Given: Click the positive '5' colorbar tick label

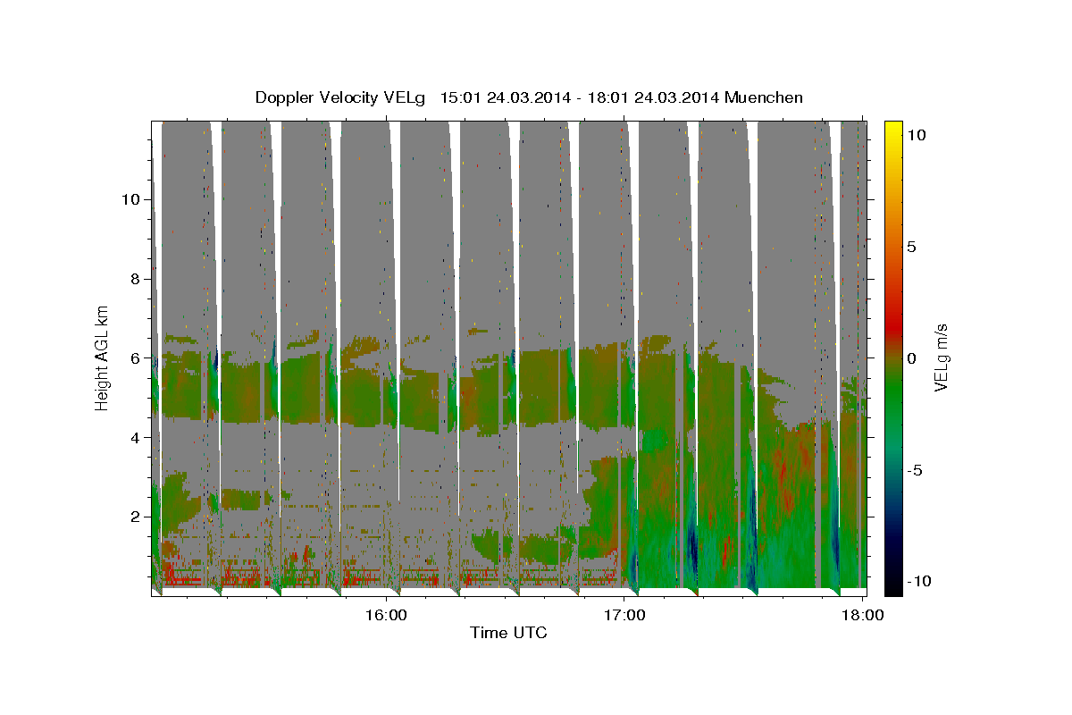Looking at the screenshot, I should [x=912, y=247].
